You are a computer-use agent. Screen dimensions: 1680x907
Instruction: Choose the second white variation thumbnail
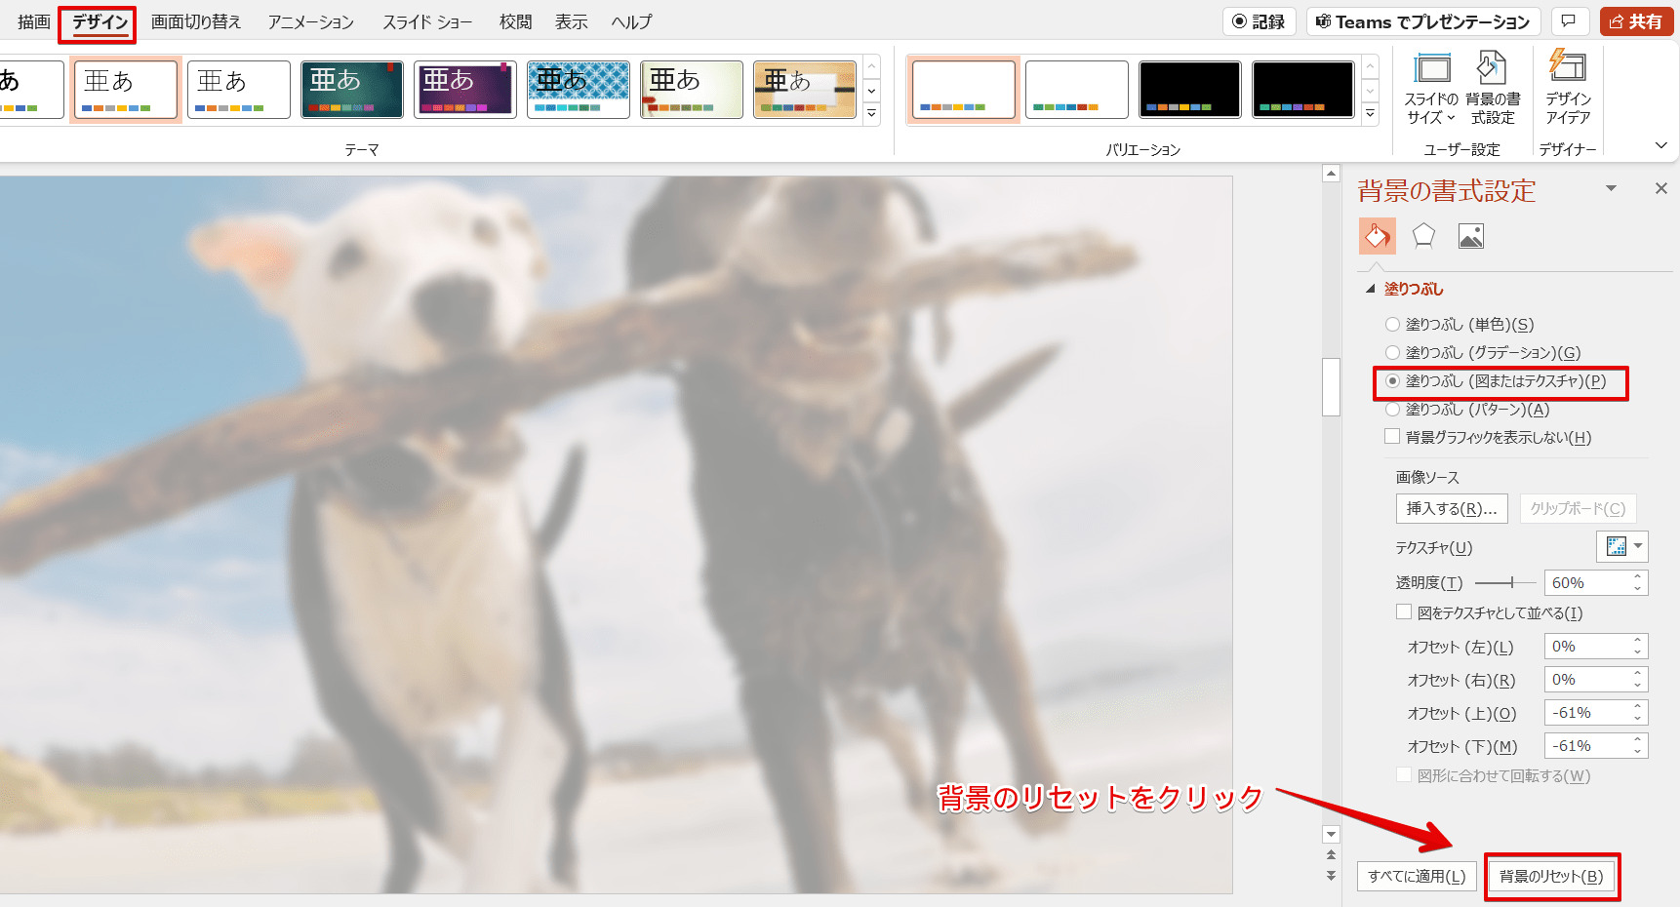pyautogui.click(x=1077, y=90)
